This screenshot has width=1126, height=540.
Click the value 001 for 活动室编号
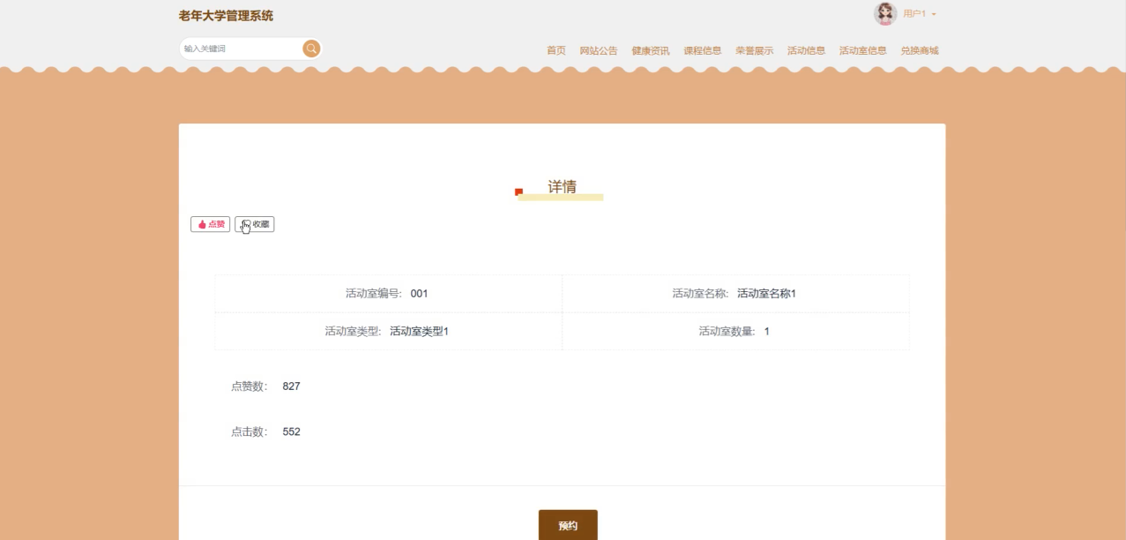pos(419,294)
